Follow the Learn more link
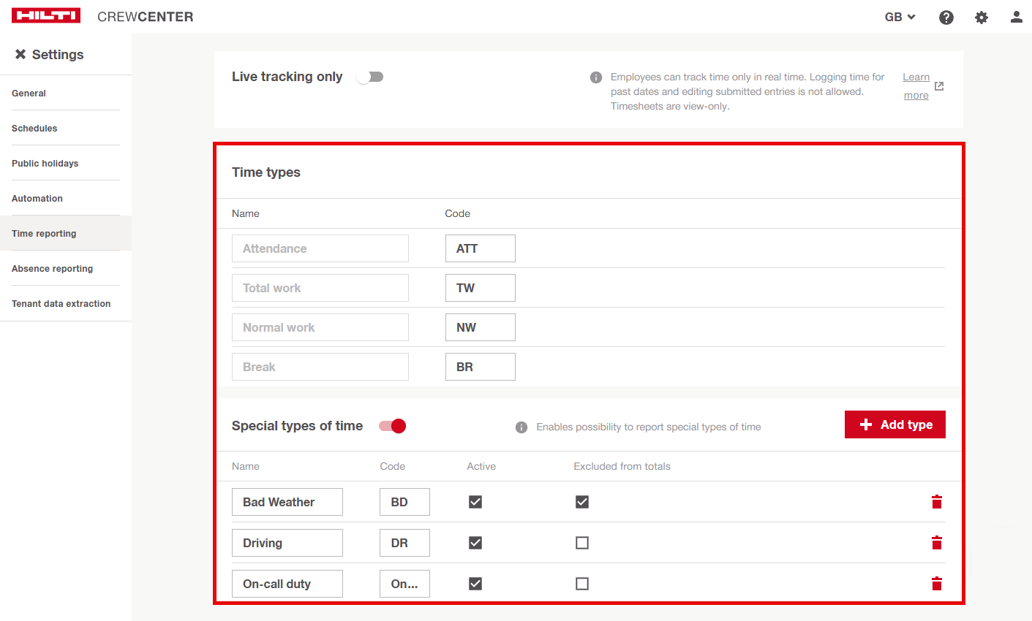Screen dimensions: 1032x621 coord(916,86)
